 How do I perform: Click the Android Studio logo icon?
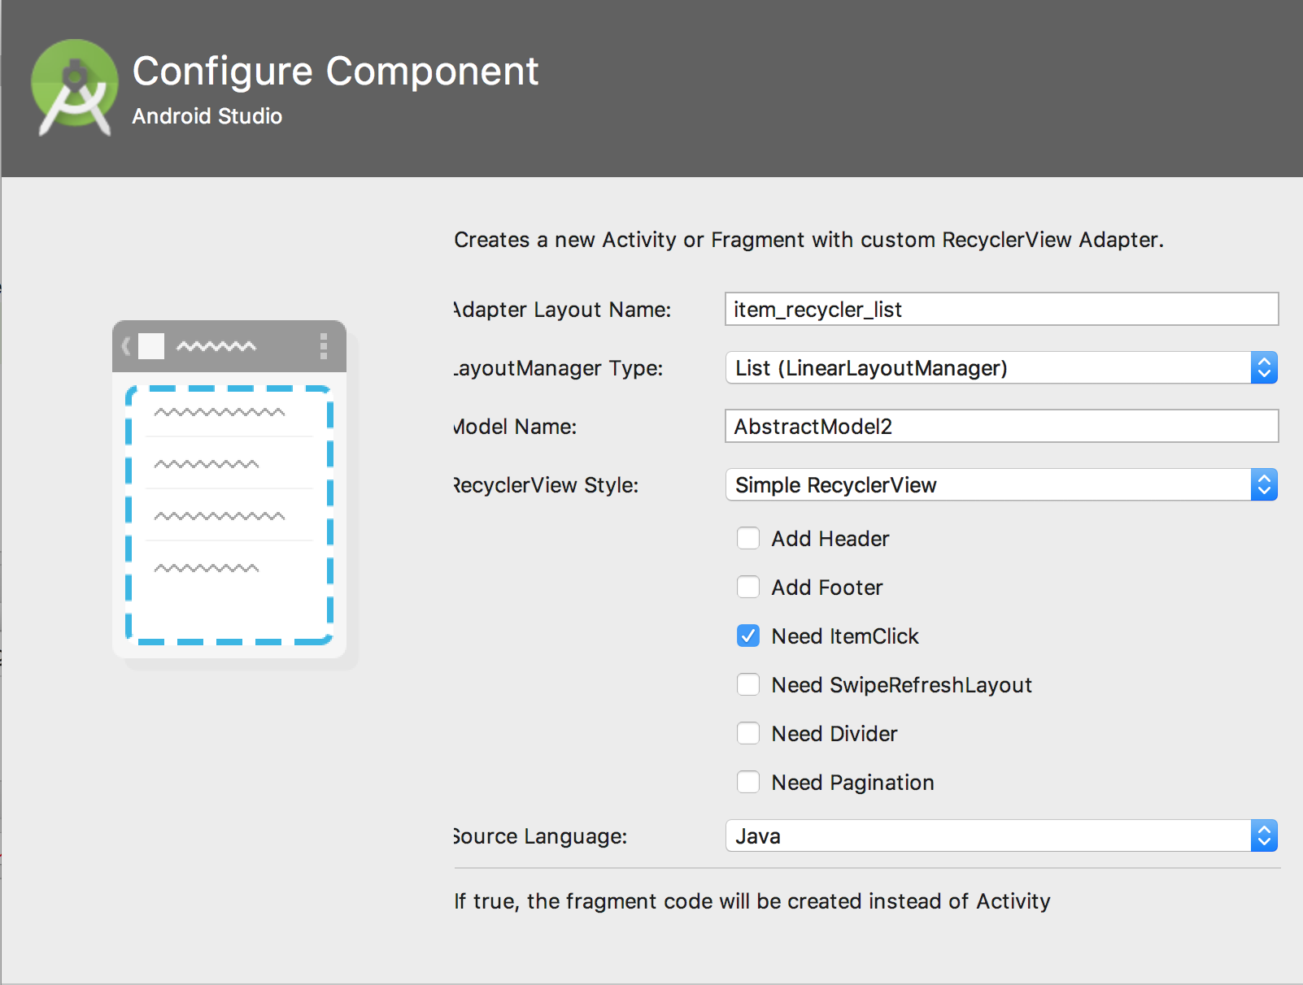pyautogui.click(x=74, y=86)
